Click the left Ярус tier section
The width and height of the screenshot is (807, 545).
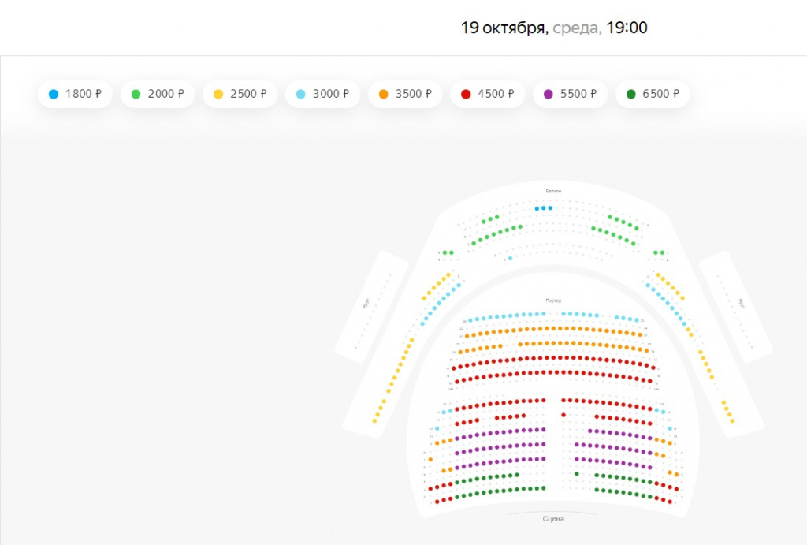point(372,307)
